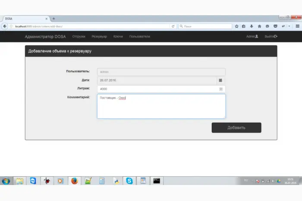Screen dimensions: 302x201
Task: Go to the browser home page icon
Action: 259,26
